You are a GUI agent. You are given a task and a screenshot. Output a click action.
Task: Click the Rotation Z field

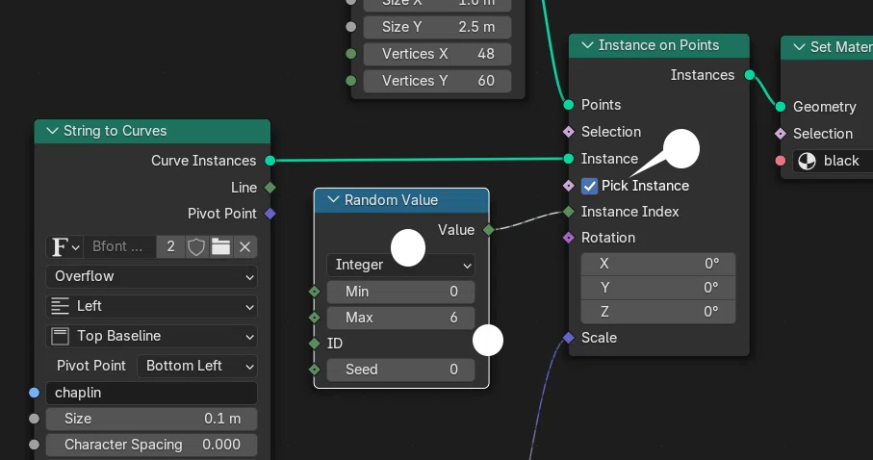(658, 311)
